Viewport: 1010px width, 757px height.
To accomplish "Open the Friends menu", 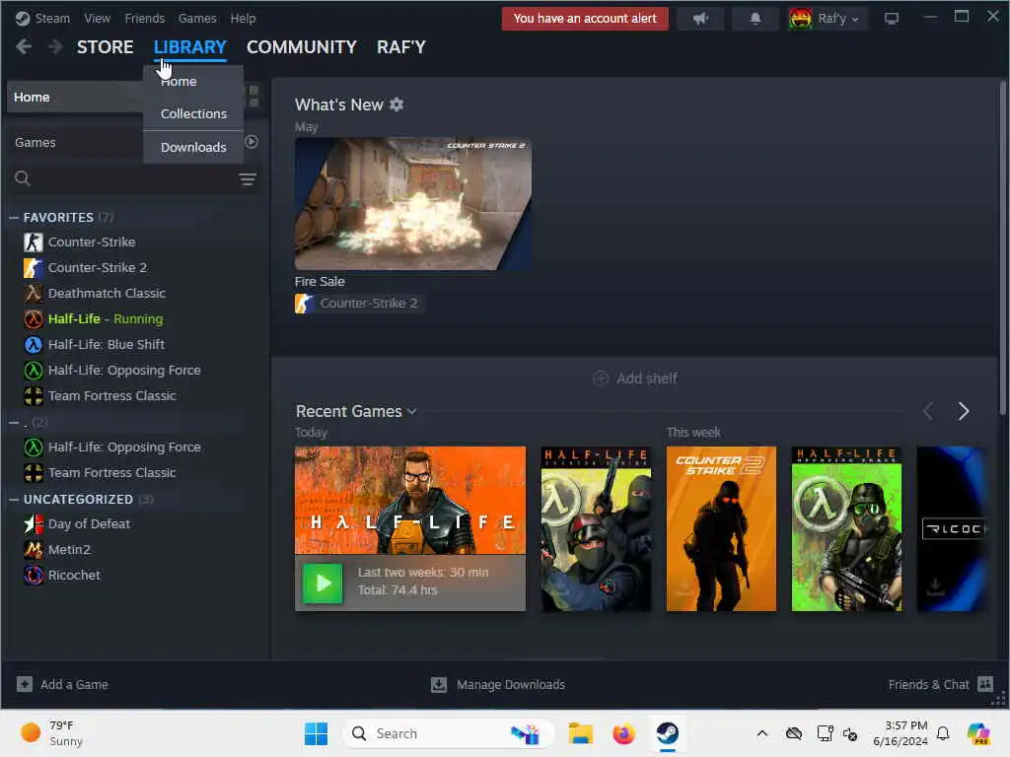I will pyautogui.click(x=145, y=18).
